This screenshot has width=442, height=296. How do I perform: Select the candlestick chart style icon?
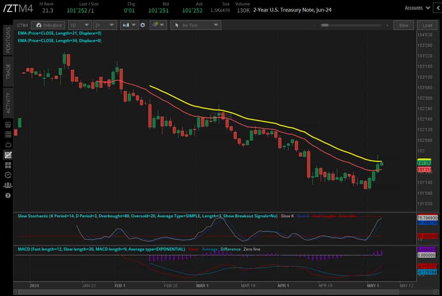(126, 25)
